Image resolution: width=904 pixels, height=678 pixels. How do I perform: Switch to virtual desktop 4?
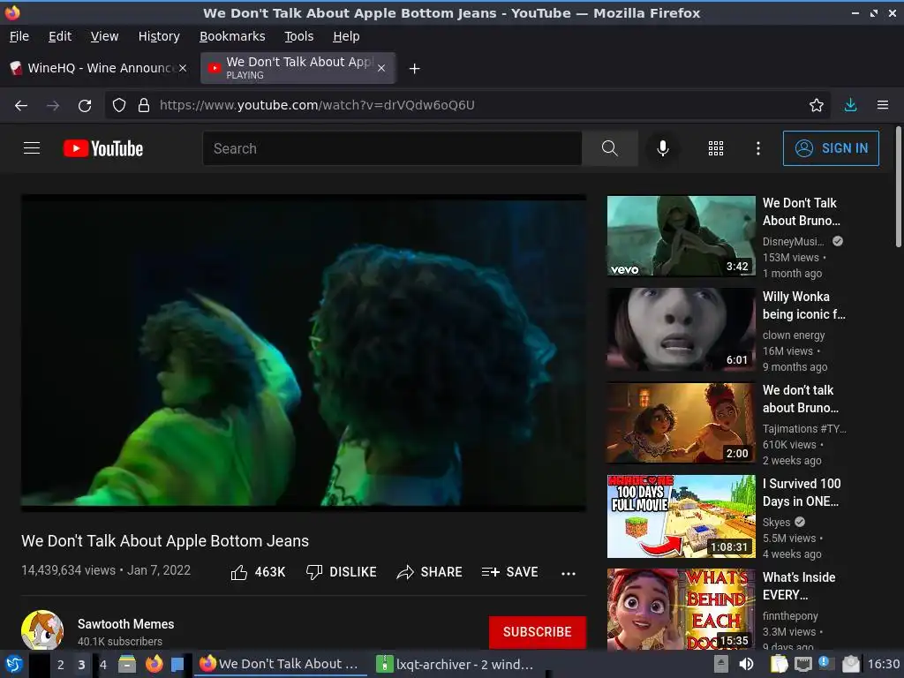pyautogui.click(x=102, y=664)
